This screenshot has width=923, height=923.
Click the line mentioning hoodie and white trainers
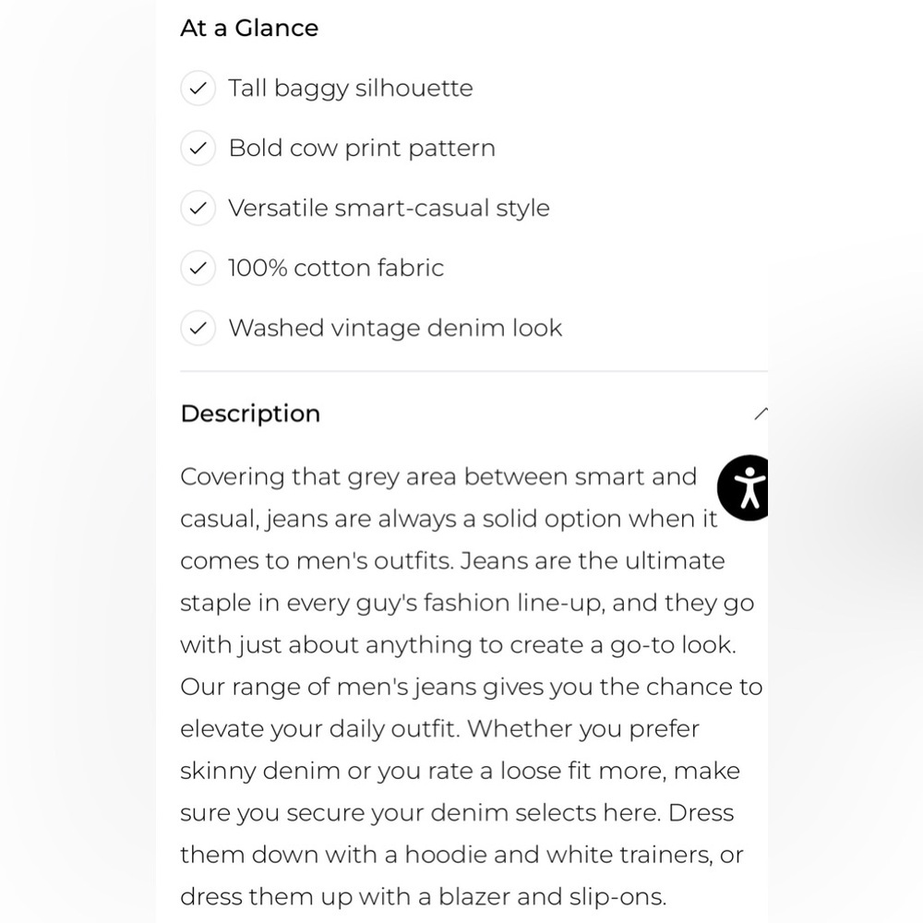coord(462,855)
